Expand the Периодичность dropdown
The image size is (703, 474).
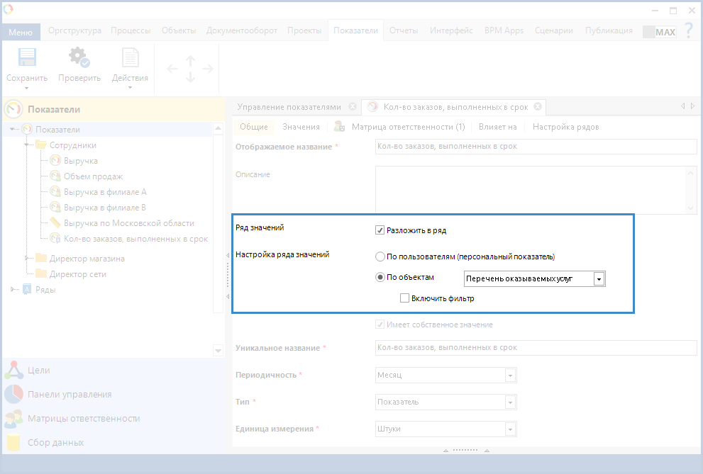(509, 376)
